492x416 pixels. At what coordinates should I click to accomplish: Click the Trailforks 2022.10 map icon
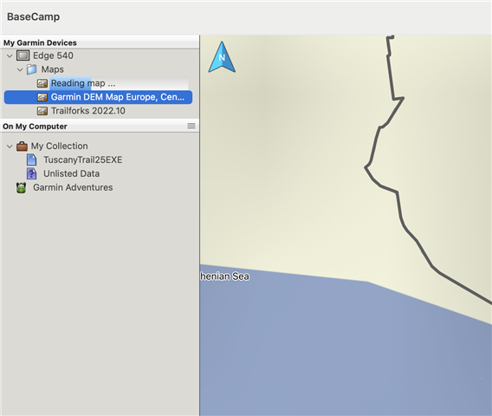tap(42, 111)
